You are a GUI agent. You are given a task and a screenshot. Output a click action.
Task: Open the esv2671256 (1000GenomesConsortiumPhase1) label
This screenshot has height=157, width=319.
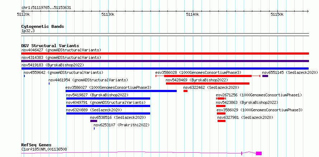click(259, 95)
